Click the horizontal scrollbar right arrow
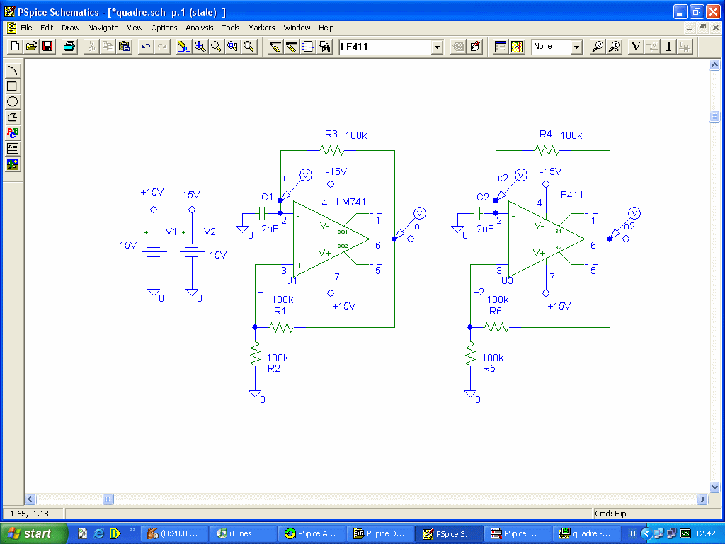This screenshot has width=725, height=544. point(703,499)
